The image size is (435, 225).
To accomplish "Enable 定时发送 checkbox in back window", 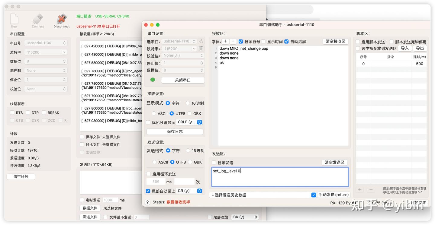I will 82,200.
